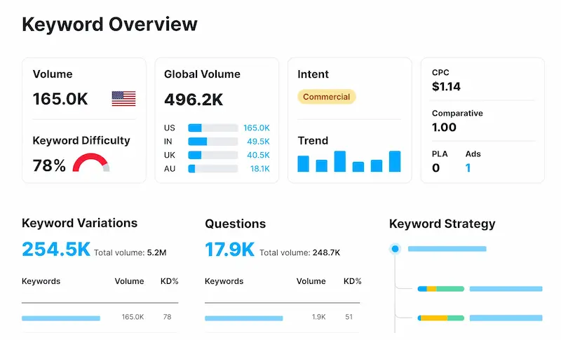This screenshot has width=561, height=340.
Task: Click the AU volume bar
Action: [213, 168]
